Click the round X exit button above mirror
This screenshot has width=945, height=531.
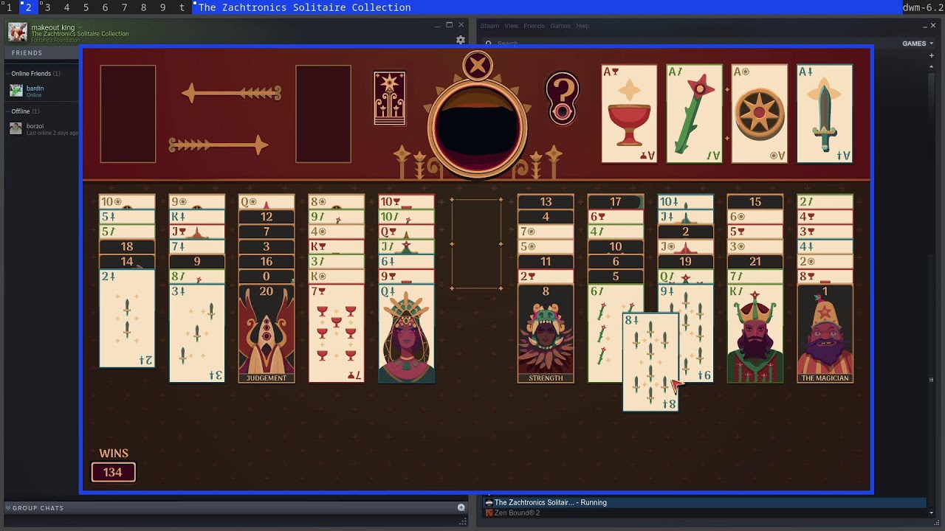478,66
